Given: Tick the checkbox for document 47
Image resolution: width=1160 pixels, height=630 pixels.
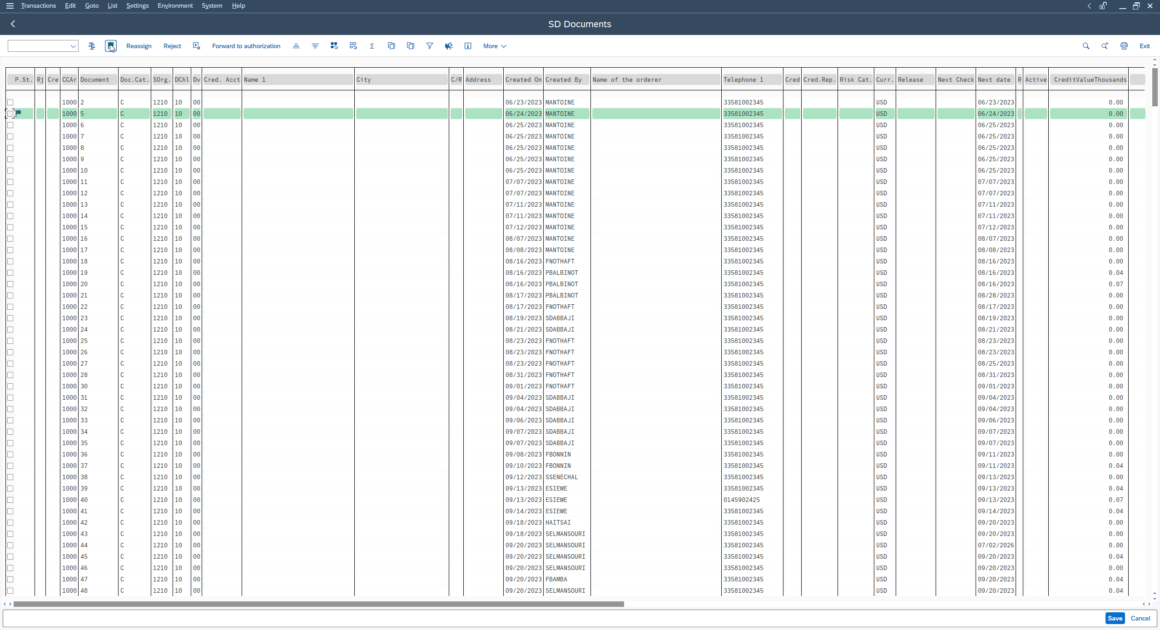Looking at the screenshot, I should tap(10, 580).
